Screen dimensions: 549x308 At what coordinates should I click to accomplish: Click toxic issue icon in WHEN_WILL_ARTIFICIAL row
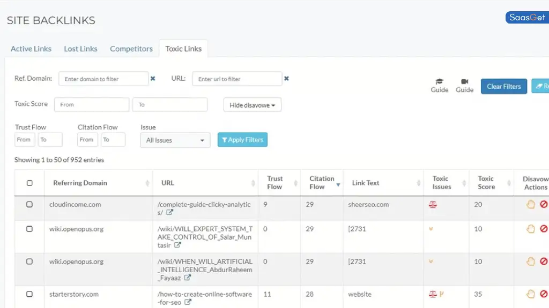point(431,261)
